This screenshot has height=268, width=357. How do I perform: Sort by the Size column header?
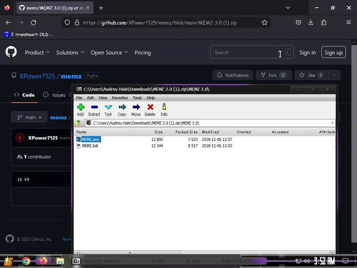pos(147,132)
